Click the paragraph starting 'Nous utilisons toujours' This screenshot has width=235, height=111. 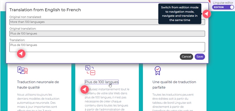(38, 103)
